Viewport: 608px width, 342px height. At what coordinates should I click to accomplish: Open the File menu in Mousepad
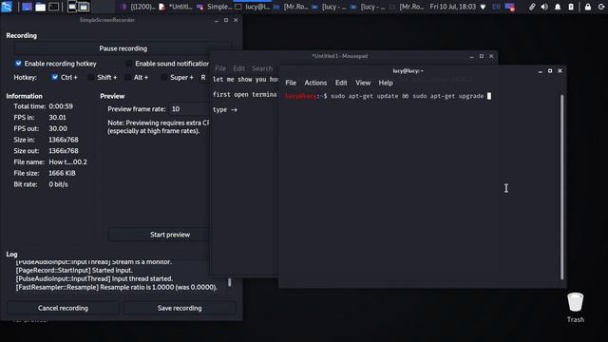[220, 68]
